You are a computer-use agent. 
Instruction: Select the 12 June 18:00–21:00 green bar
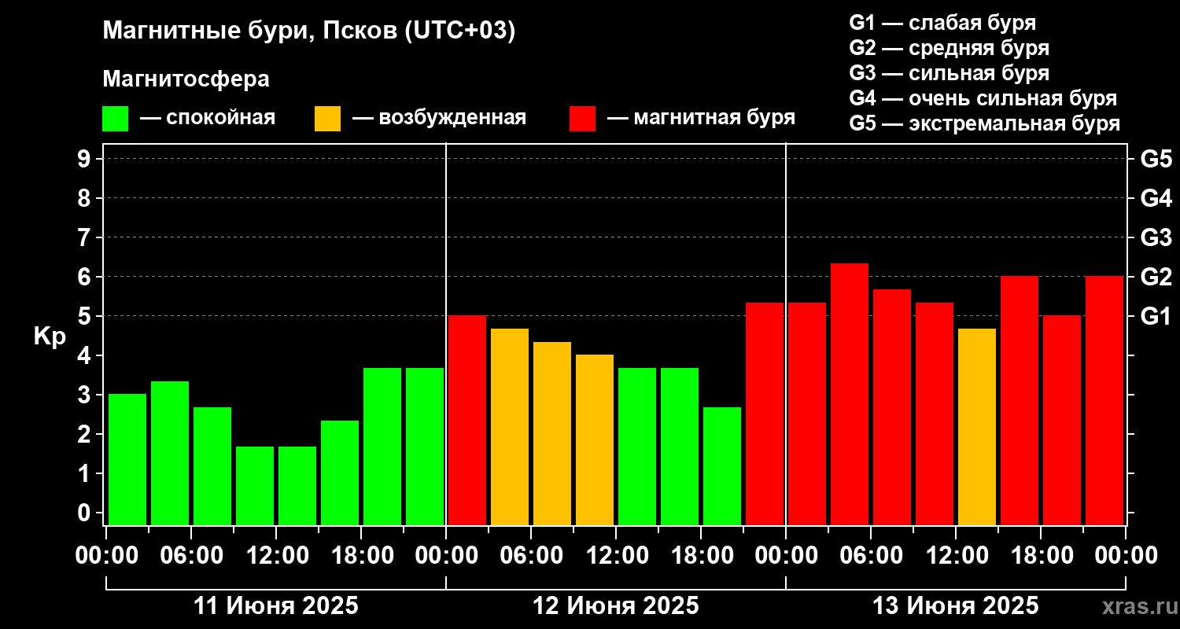(x=722, y=465)
